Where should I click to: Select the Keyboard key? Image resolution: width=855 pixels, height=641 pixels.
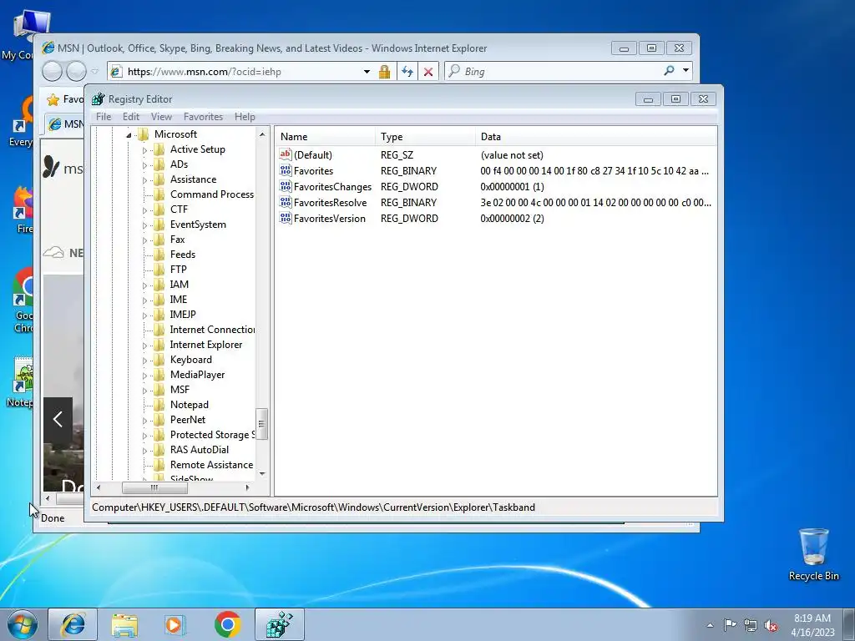coord(191,360)
